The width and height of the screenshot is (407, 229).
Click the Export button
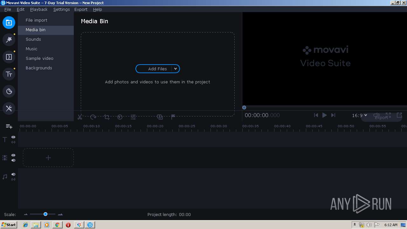coord(381,117)
